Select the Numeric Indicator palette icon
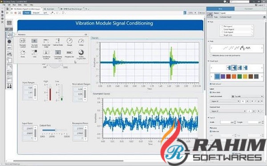This screenshot has width=267, height=166. [x=34, y=41]
